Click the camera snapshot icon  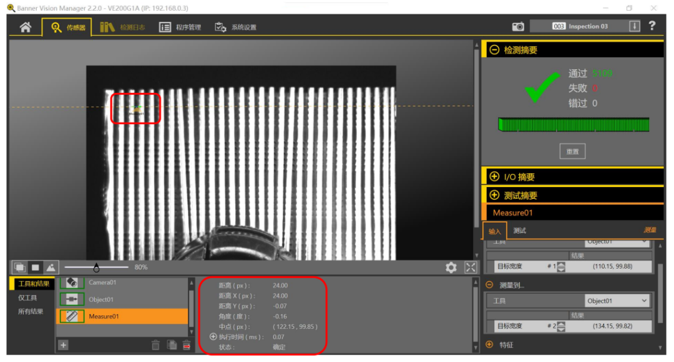(518, 26)
